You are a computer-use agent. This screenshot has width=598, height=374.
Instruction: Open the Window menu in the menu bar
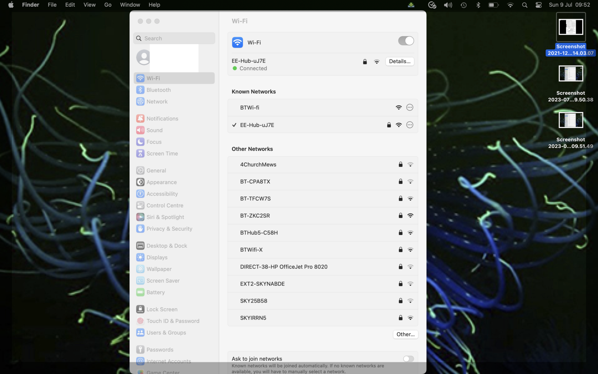(x=130, y=5)
